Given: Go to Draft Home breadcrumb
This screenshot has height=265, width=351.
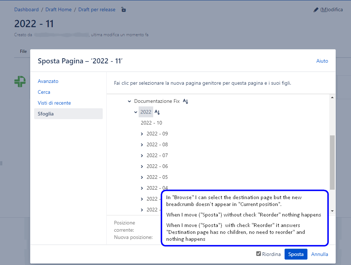Looking at the screenshot, I should point(58,10).
